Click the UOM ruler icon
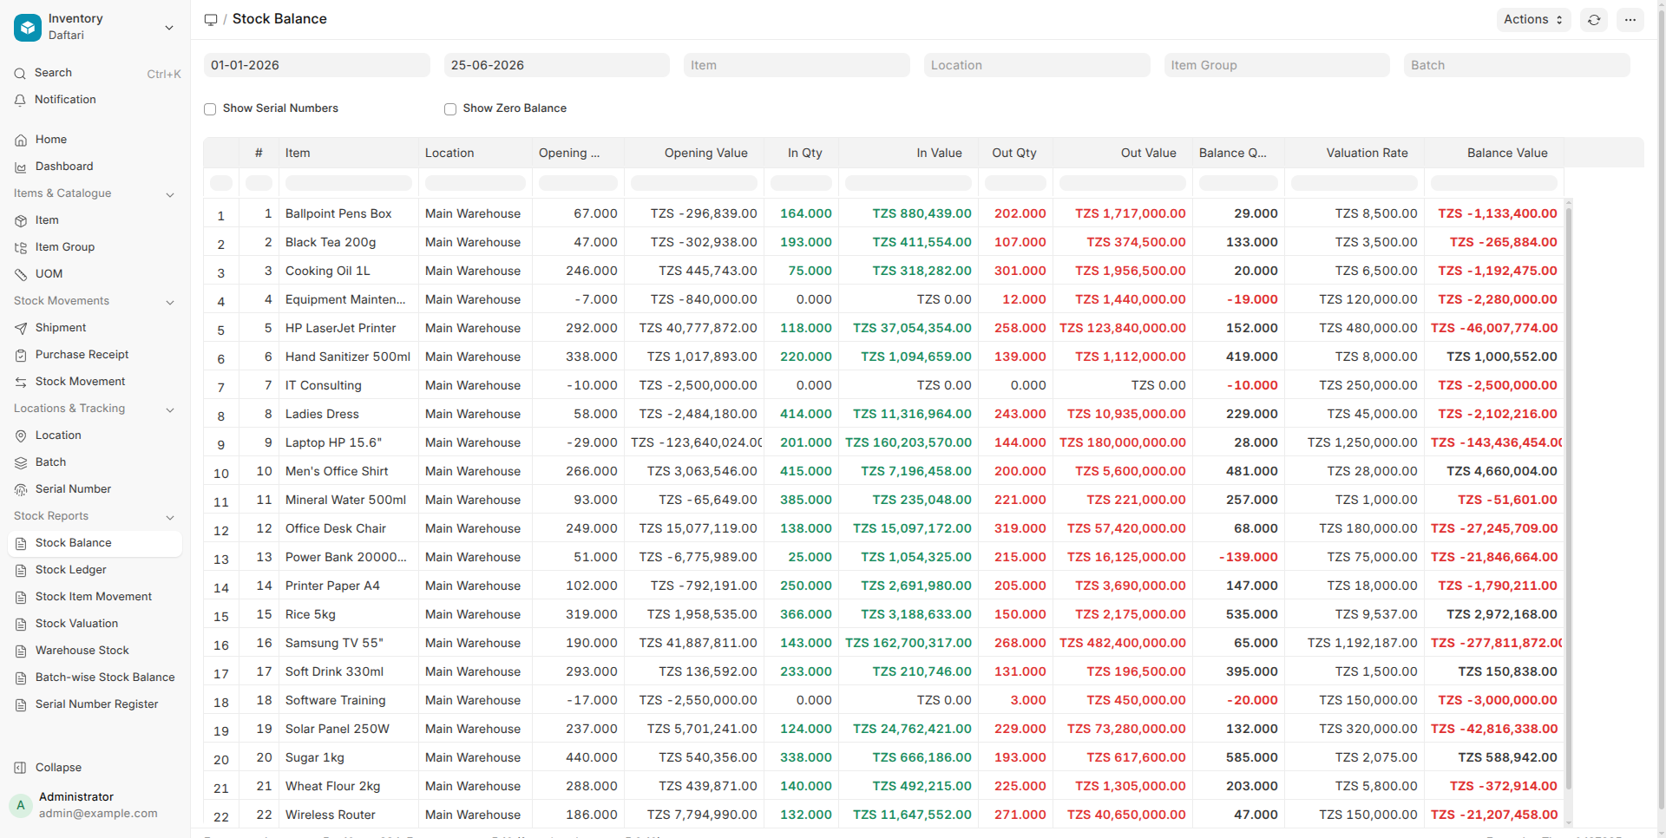This screenshot has width=1666, height=838. (21, 275)
